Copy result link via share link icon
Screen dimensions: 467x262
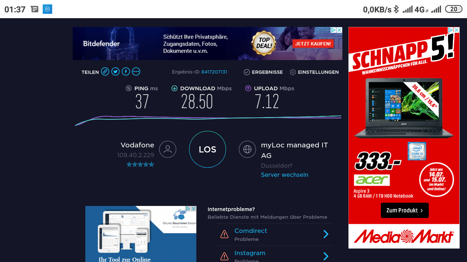(x=105, y=72)
